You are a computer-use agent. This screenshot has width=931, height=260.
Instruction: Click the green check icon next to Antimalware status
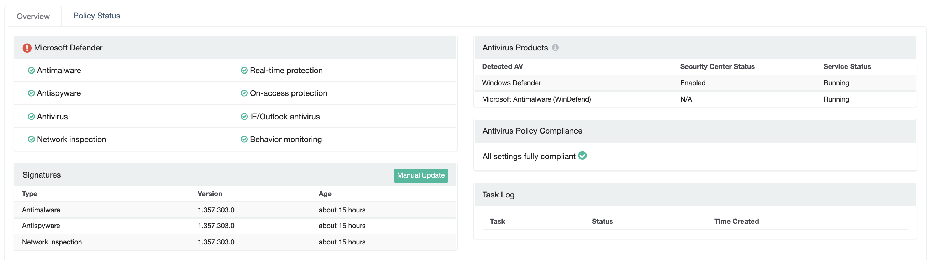click(x=31, y=70)
